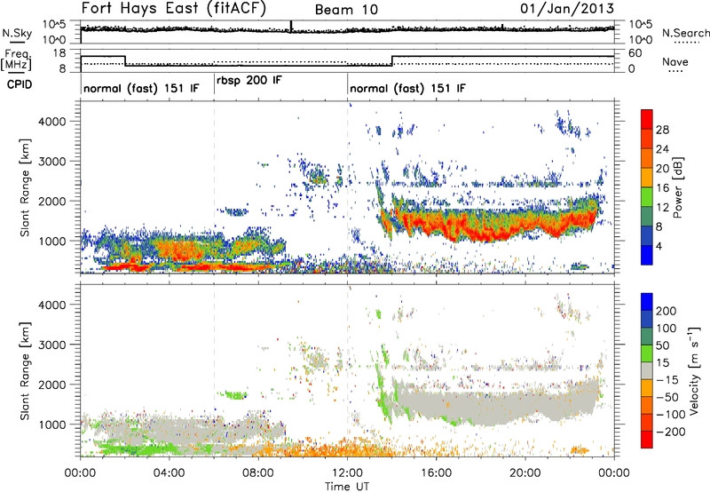Click the gray swatch in the velocity color bar

pyautogui.click(x=647, y=370)
